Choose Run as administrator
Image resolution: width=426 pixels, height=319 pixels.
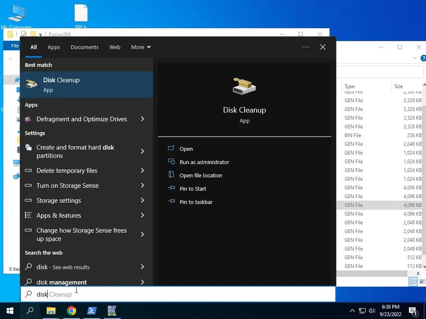pyautogui.click(x=198, y=162)
